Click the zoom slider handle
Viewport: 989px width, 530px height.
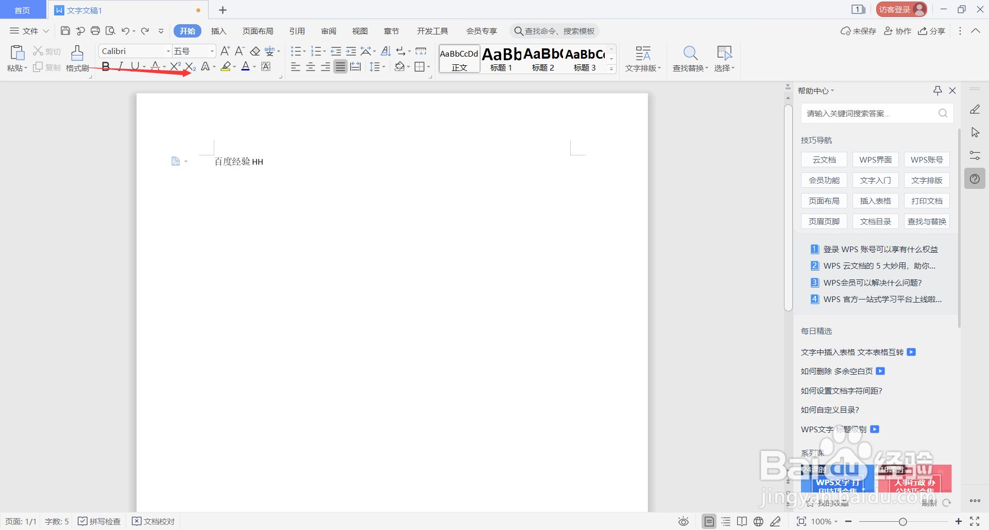(902, 522)
